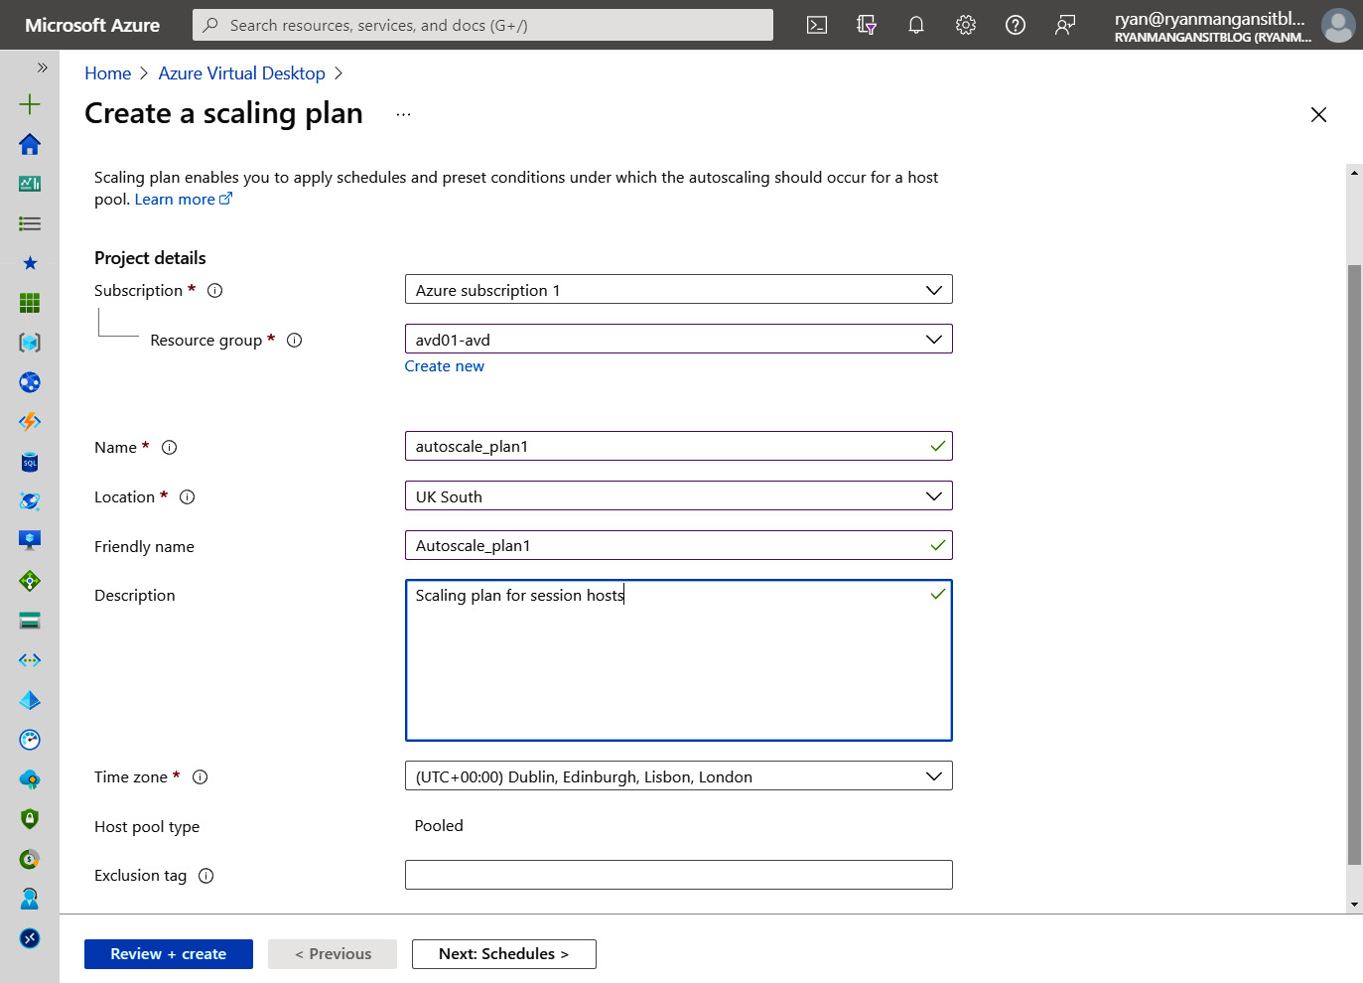Click into the Description text area

click(x=678, y=660)
